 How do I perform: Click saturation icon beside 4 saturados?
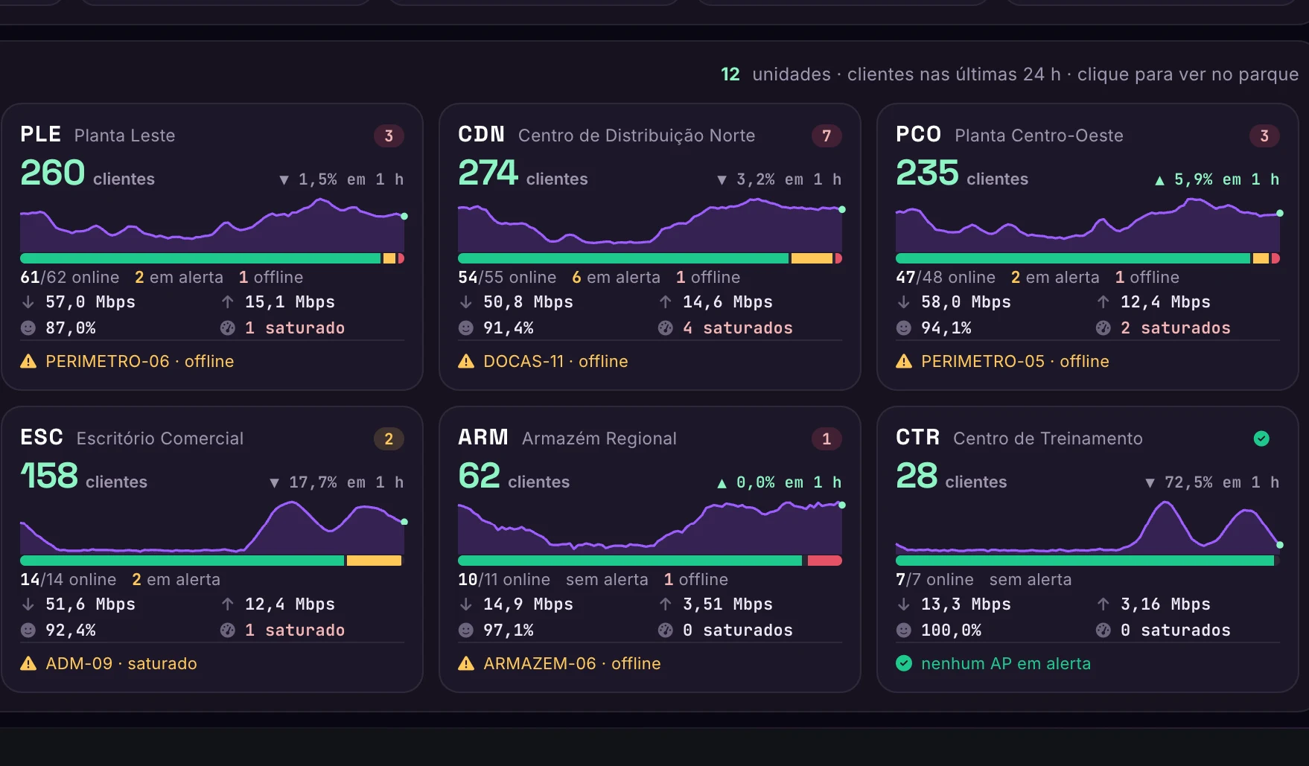point(666,328)
